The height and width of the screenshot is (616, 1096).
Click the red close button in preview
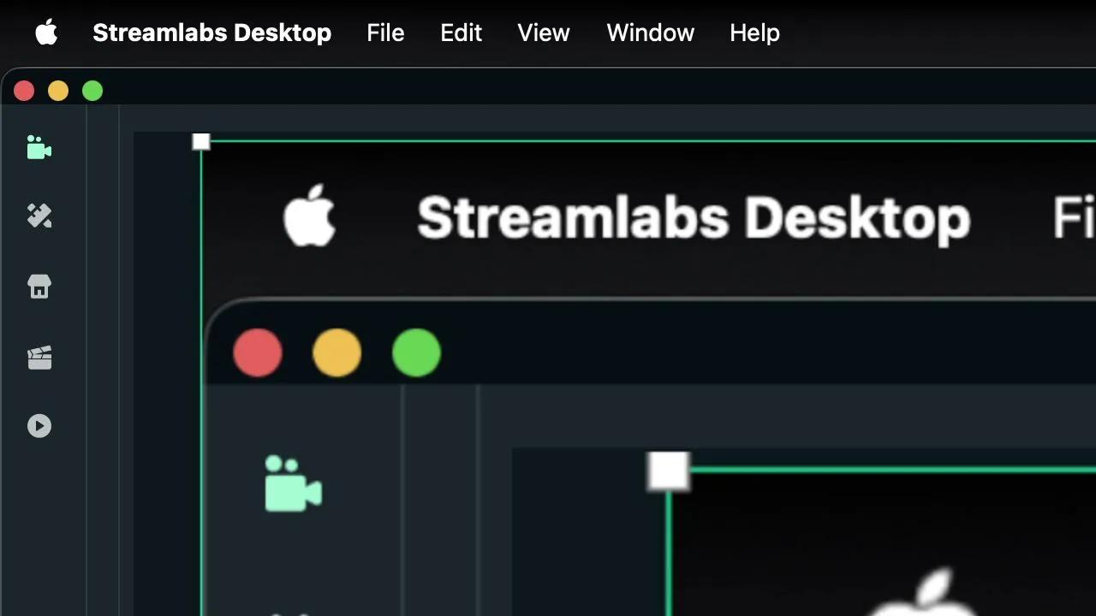tap(258, 352)
